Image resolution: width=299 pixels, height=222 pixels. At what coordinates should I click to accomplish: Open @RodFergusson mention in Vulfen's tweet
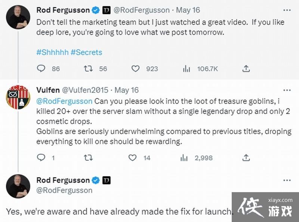coord(64,101)
